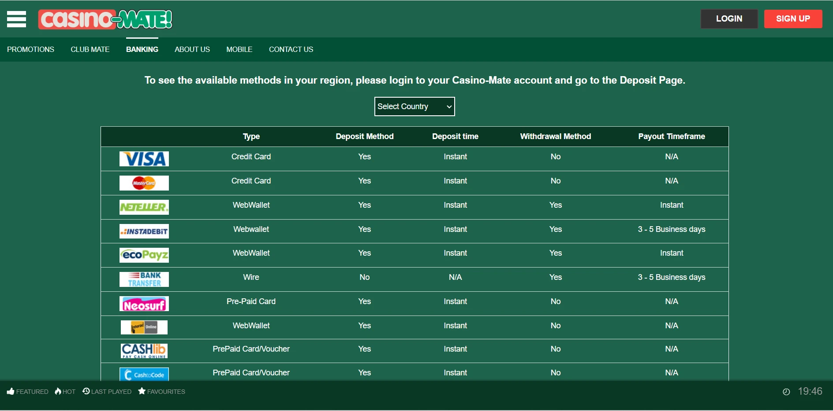Go to the Club Mate page
The image size is (833, 411).
point(90,49)
